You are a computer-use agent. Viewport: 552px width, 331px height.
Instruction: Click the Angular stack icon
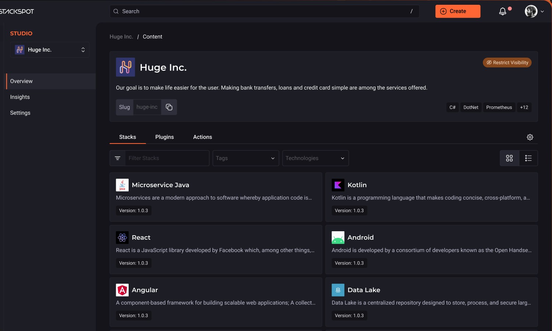[x=122, y=290]
